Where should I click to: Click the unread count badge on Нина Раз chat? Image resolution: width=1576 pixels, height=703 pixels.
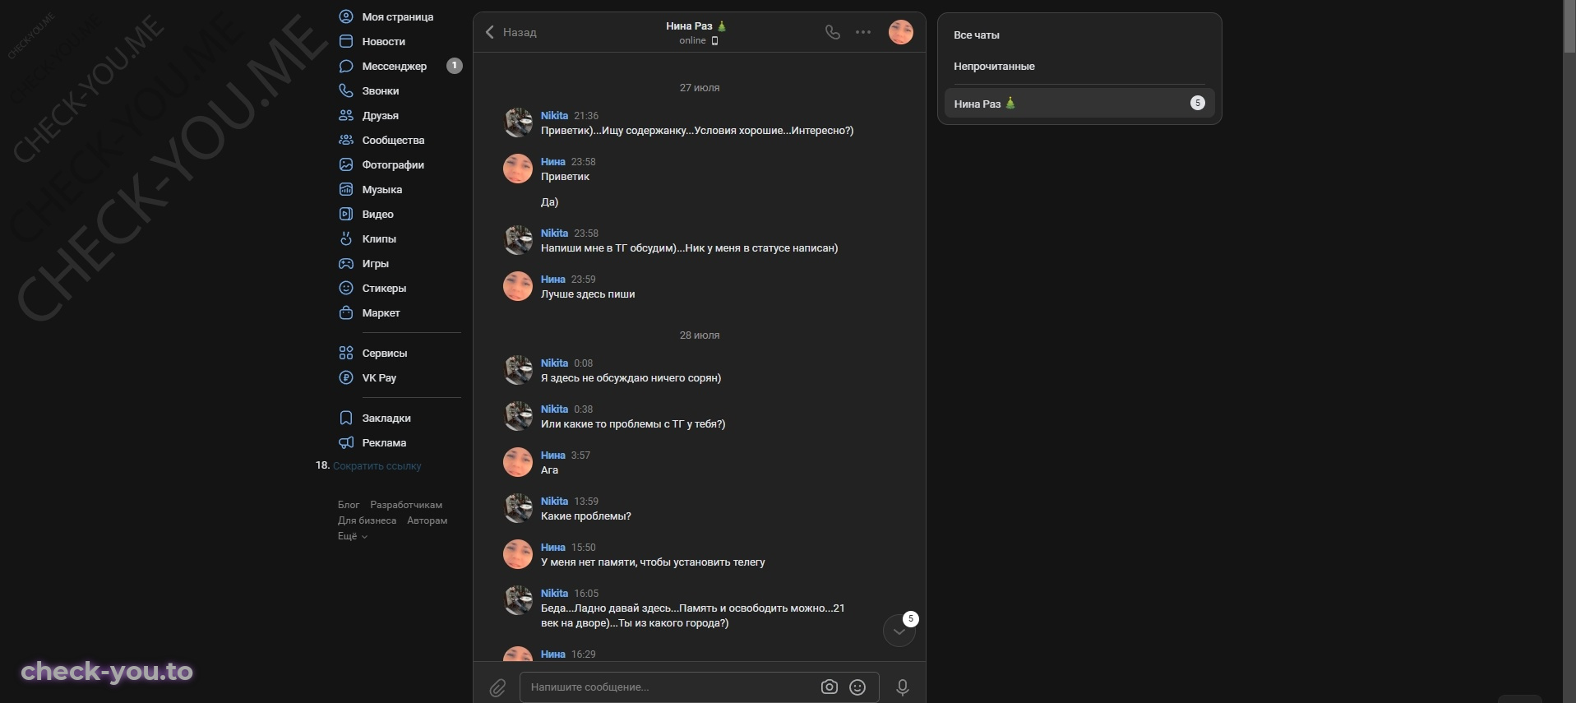click(x=1198, y=103)
